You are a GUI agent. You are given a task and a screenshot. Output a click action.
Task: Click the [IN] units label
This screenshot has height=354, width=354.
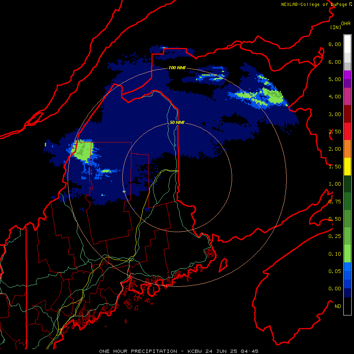click(336, 27)
